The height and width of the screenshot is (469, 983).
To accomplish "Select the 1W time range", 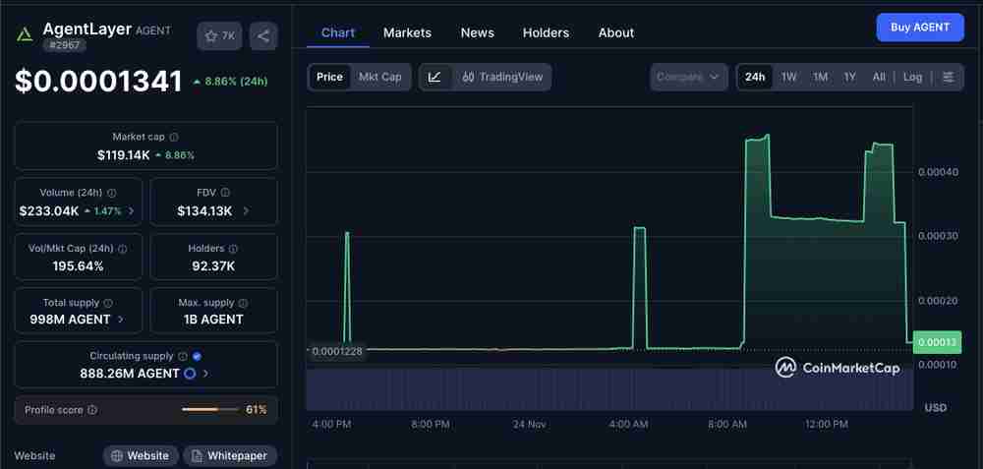I will pos(789,77).
